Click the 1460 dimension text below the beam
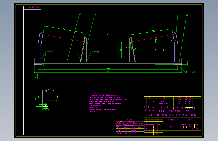218x141 pixels. pyautogui.click(x=108, y=69)
